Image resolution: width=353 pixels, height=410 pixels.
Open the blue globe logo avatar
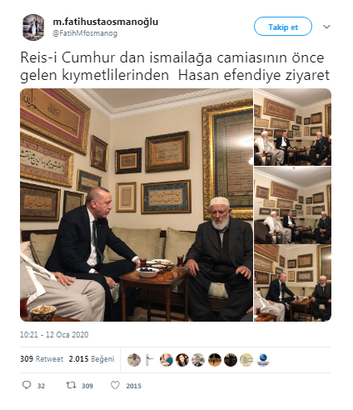click(x=263, y=360)
